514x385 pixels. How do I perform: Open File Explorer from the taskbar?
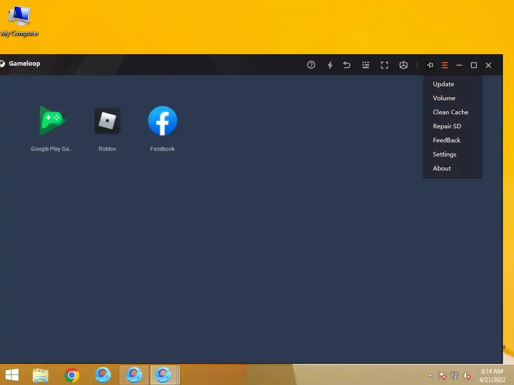point(41,375)
